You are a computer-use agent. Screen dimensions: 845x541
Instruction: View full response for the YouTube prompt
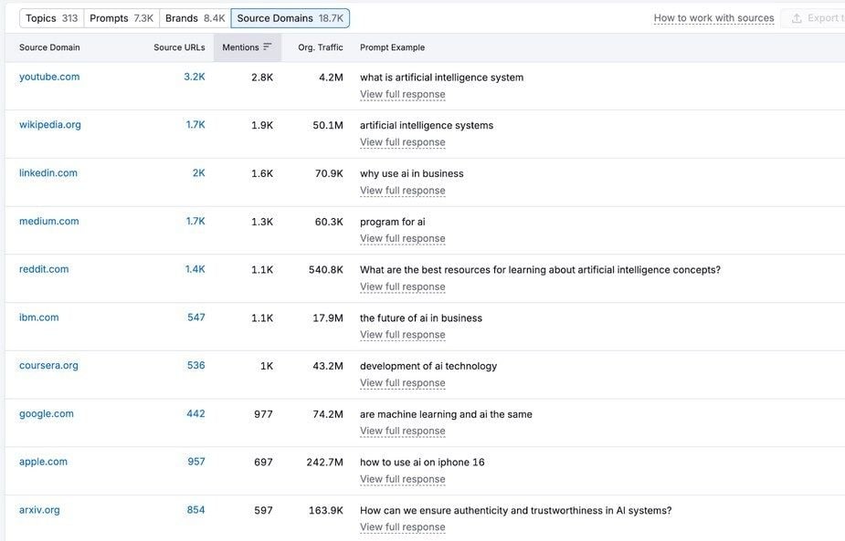coord(402,93)
